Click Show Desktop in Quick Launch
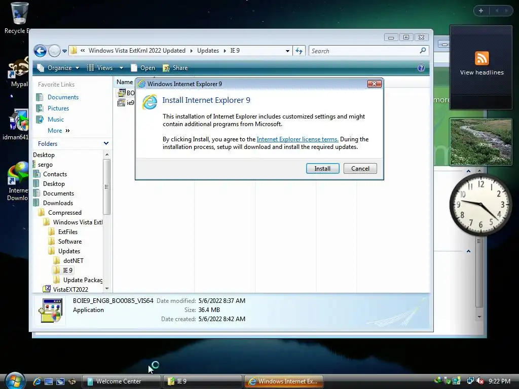Screen dimensions: 519x389 49,381
